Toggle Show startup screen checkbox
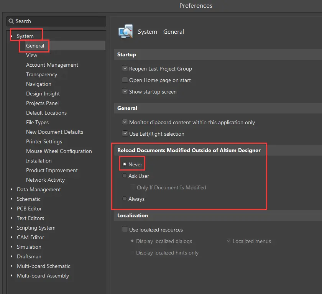Screen dimensions: 322x294 coord(125,91)
